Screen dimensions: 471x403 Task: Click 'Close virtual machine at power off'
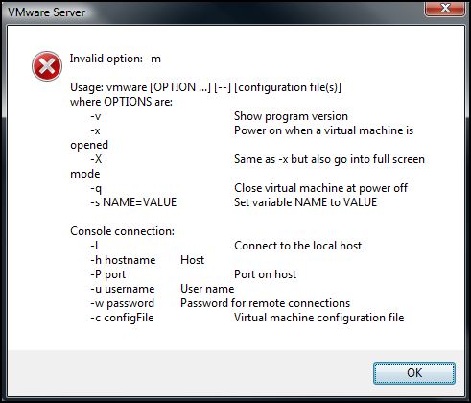[x=320, y=188]
